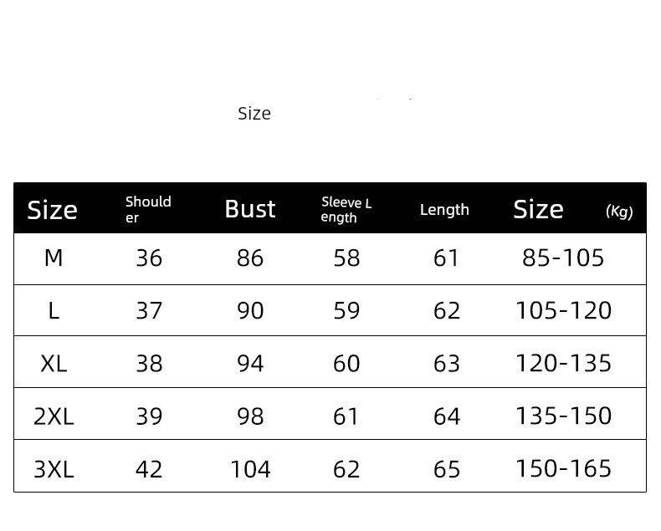Click the Length column header

click(444, 210)
